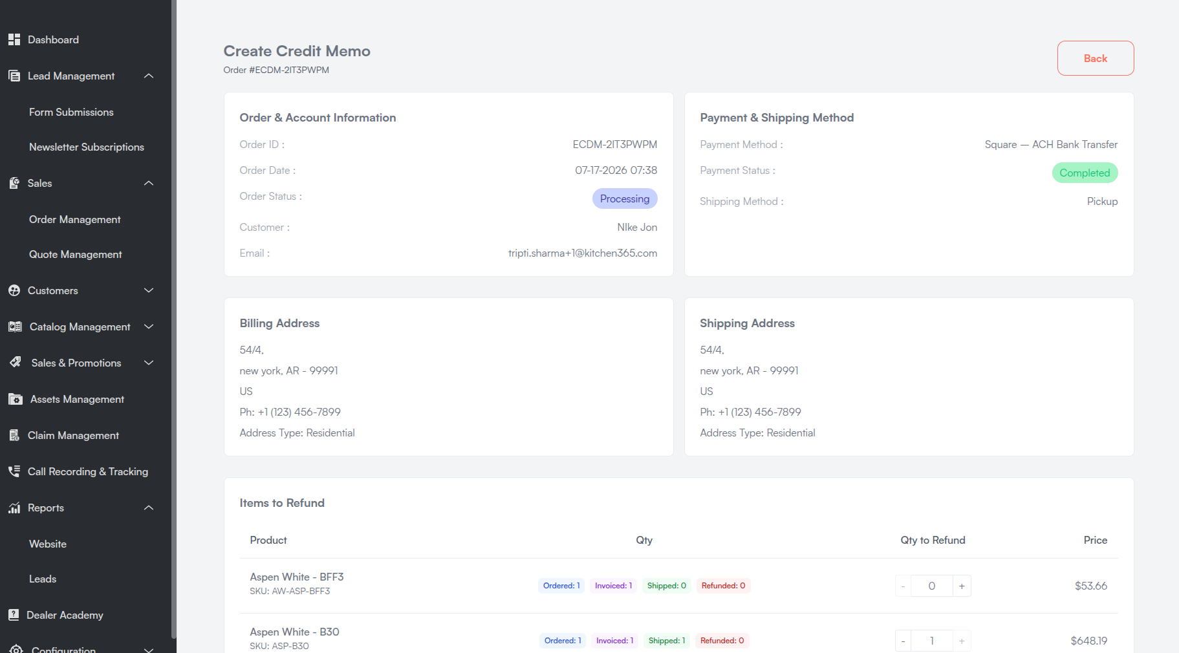
Task: Click the Customers sidebar icon
Action: (x=14, y=290)
